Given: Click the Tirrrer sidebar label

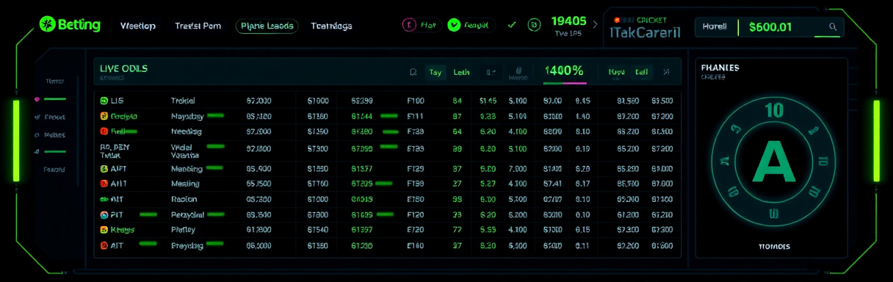Looking at the screenshot, I should pyautogui.click(x=54, y=82).
